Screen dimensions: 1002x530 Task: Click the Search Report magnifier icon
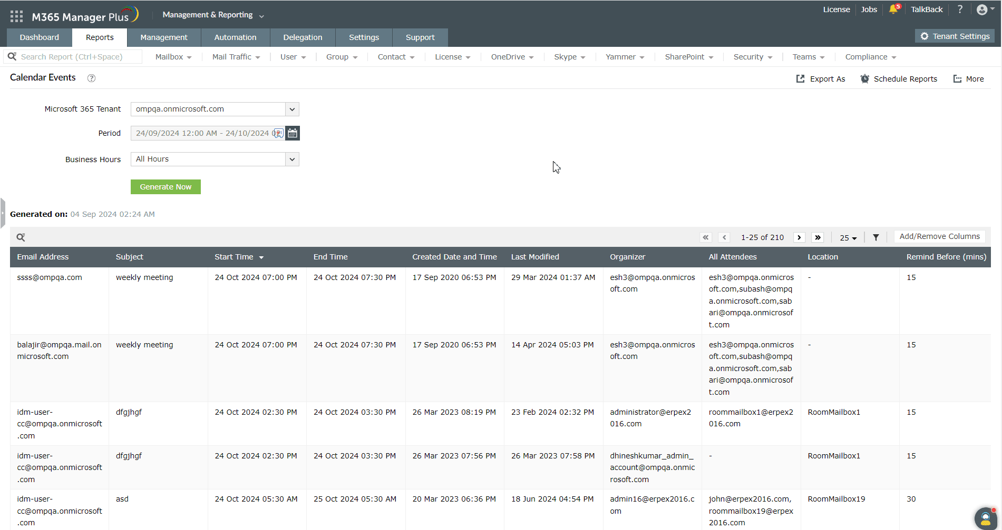(12, 56)
